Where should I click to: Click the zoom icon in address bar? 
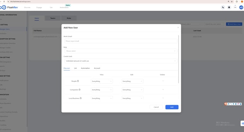228,1
